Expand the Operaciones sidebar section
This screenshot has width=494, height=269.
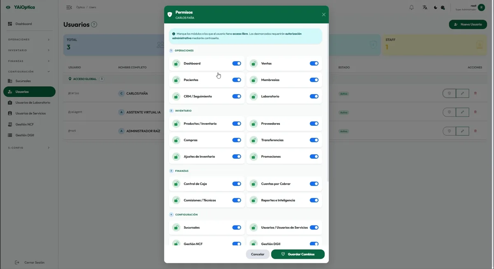click(29, 39)
